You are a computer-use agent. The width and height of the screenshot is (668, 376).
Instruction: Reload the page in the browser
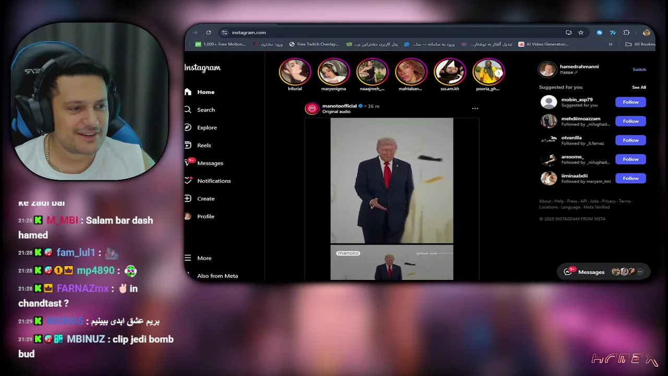(x=208, y=32)
